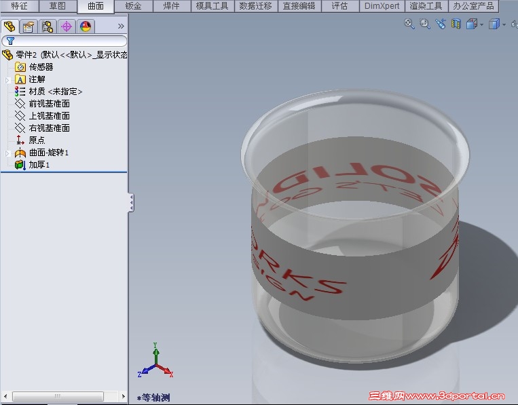Select the 原点 tree item
Viewport: 518px width, 405px height.
click(30, 140)
